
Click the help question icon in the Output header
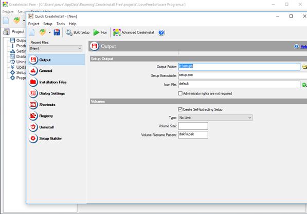click(296, 46)
